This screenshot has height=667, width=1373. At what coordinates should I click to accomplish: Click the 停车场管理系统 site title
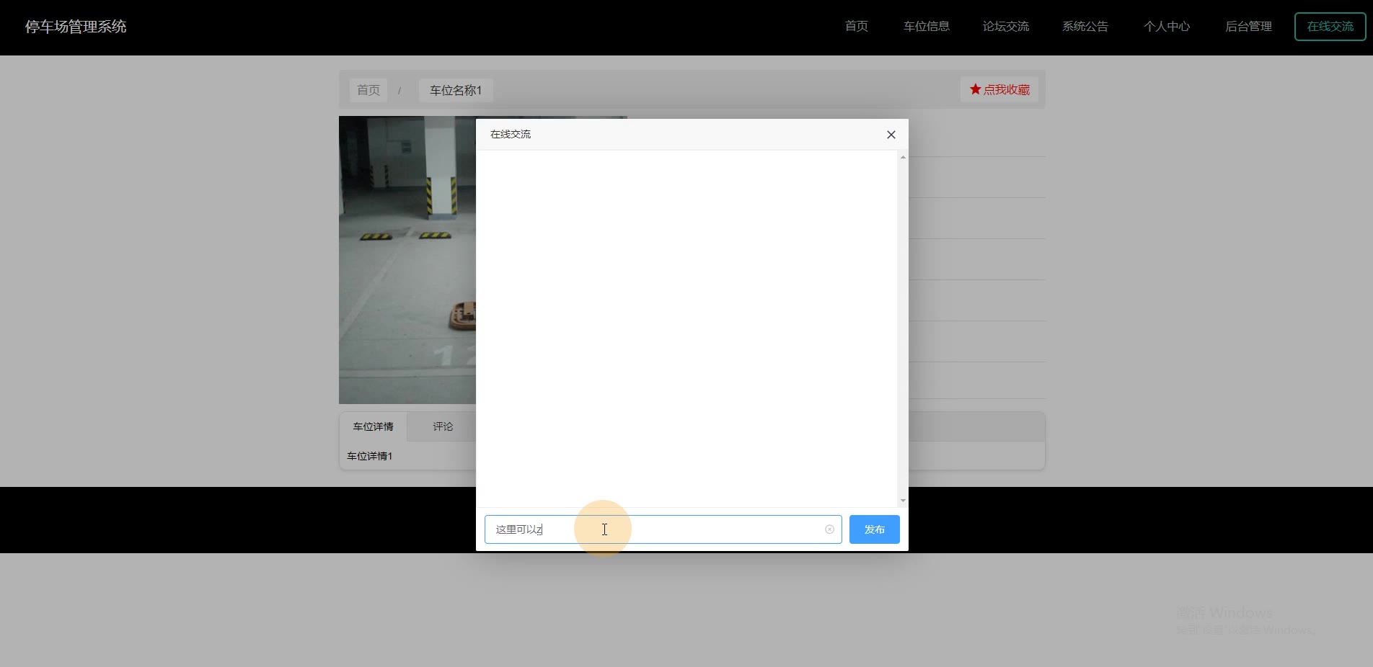coord(76,27)
